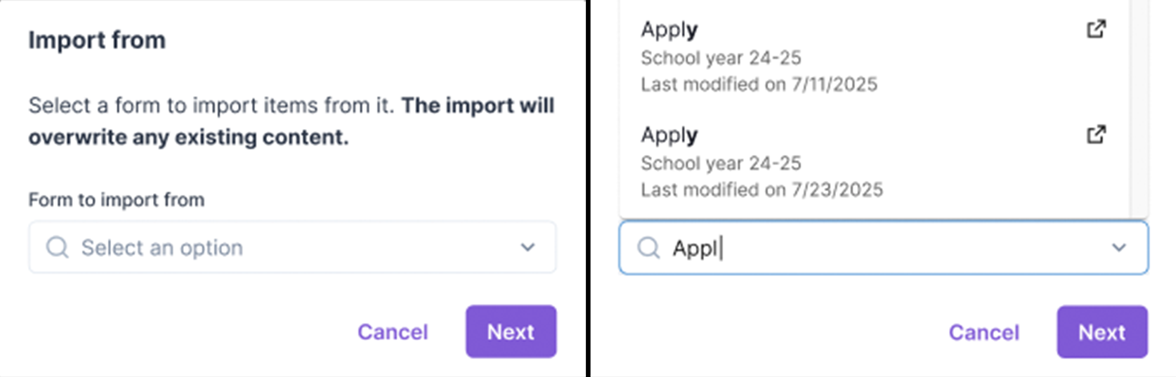Click the 'Import from' dialog heading
The height and width of the screenshot is (377, 1176).
tap(97, 40)
